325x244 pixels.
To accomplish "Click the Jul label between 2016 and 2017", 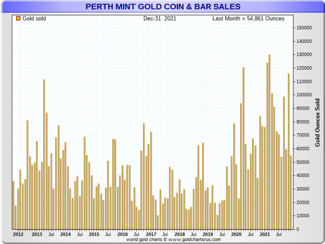I will 136,234.
